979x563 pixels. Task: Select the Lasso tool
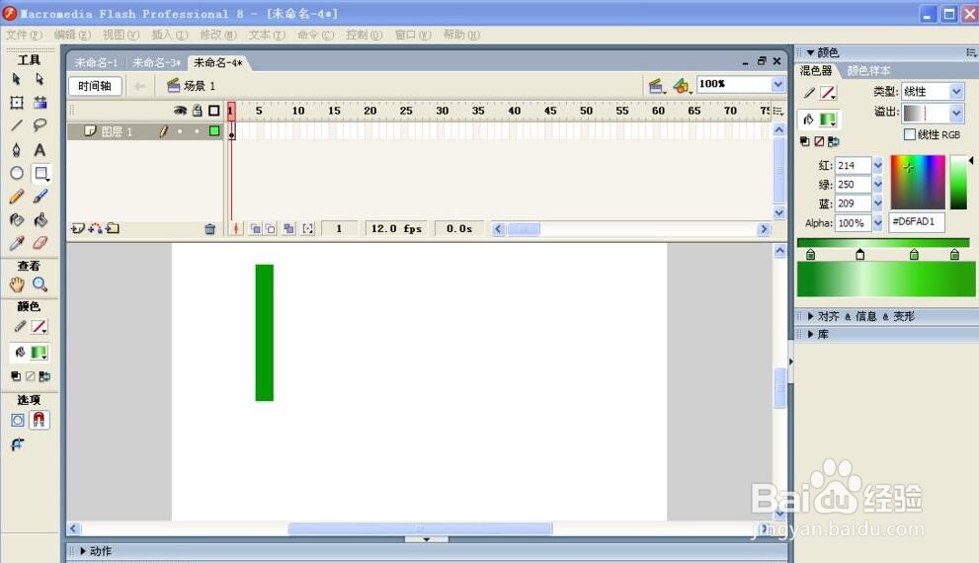click(x=40, y=125)
